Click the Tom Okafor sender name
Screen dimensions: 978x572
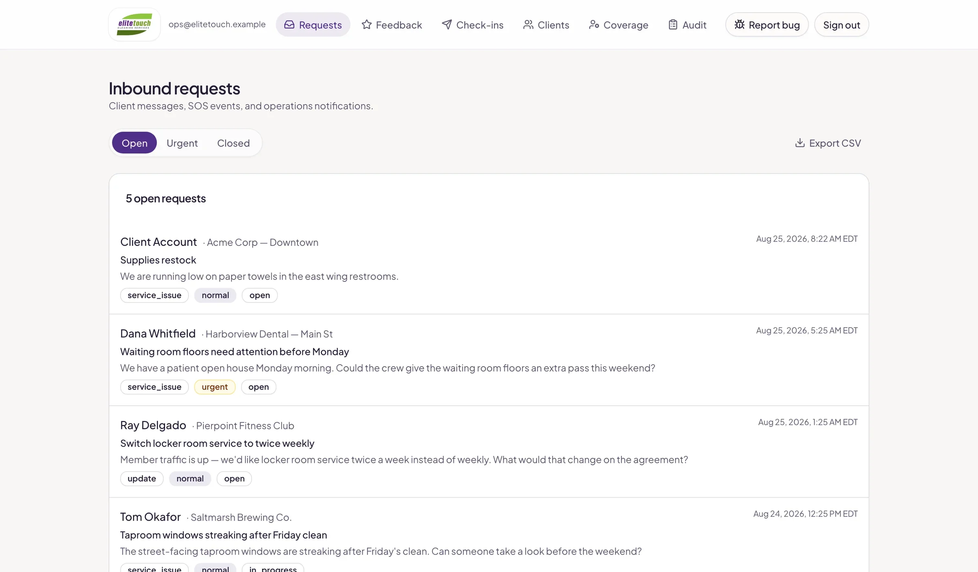150,517
